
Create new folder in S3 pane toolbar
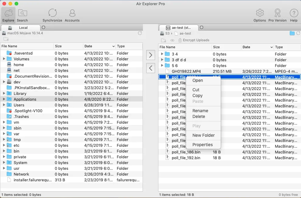pyautogui.click(x=164, y=40)
